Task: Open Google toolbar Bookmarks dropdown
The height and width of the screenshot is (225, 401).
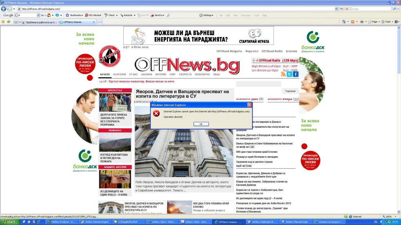Action: [74, 15]
